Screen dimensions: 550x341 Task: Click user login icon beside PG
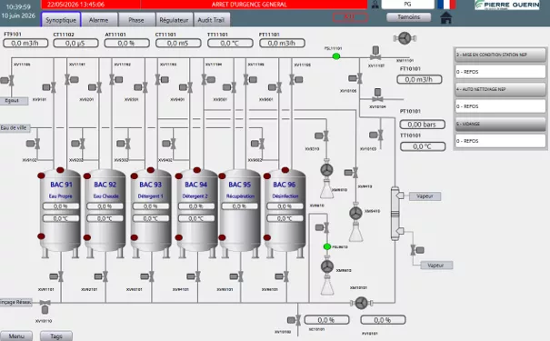point(375,5)
